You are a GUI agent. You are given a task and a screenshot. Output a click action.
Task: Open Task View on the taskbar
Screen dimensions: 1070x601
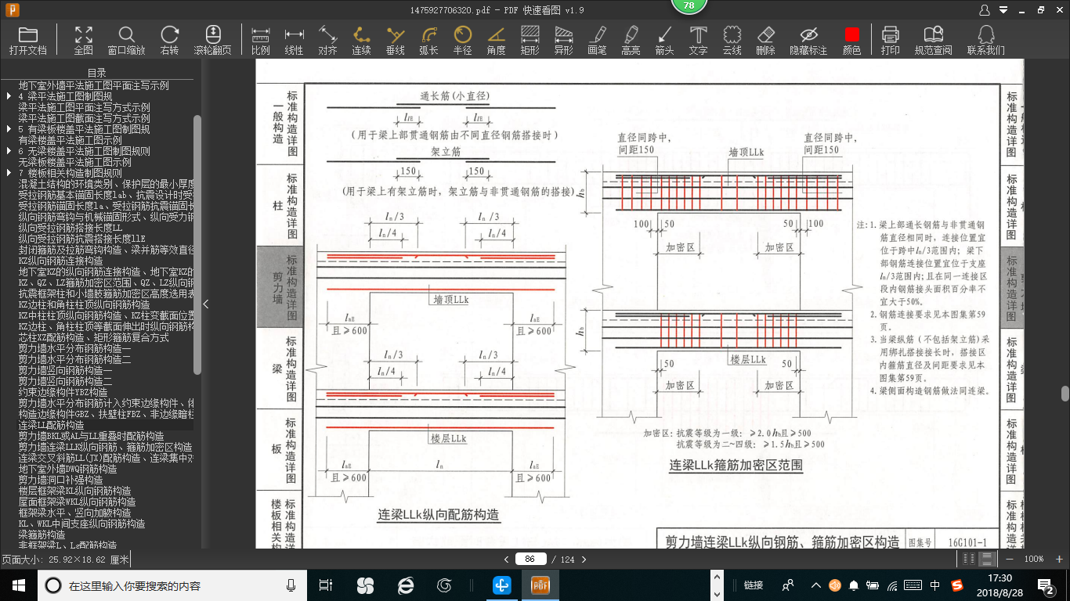point(326,585)
